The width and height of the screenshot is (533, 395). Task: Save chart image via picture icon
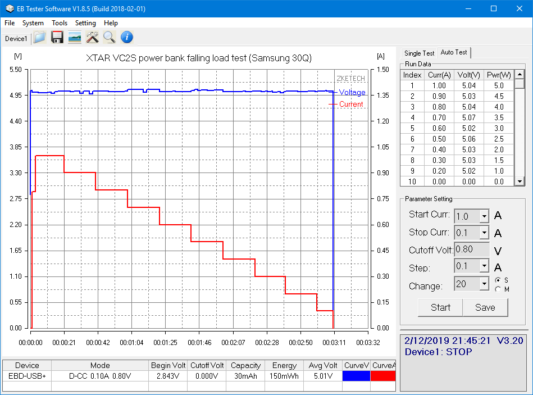(x=75, y=38)
